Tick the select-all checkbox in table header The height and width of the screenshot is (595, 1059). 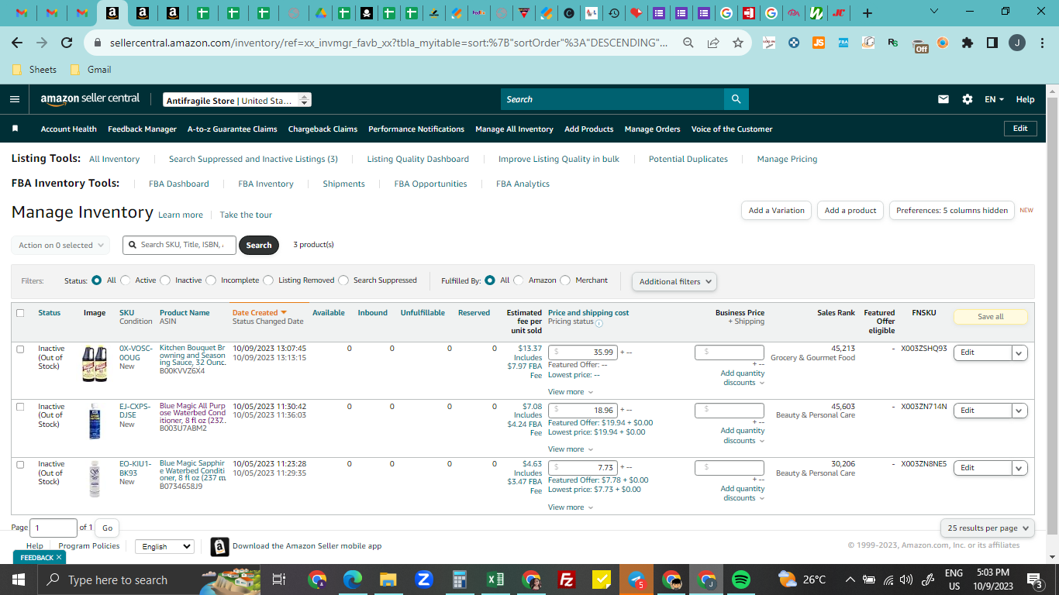point(20,313)
